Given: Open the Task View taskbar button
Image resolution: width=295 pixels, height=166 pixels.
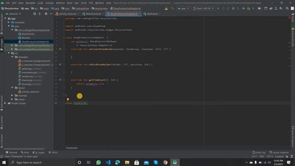Looking at the screenshot, I should click(x=88, y=162).
